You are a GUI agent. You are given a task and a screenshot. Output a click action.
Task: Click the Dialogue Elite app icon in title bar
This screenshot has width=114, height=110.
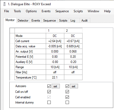tap(4, 4)
